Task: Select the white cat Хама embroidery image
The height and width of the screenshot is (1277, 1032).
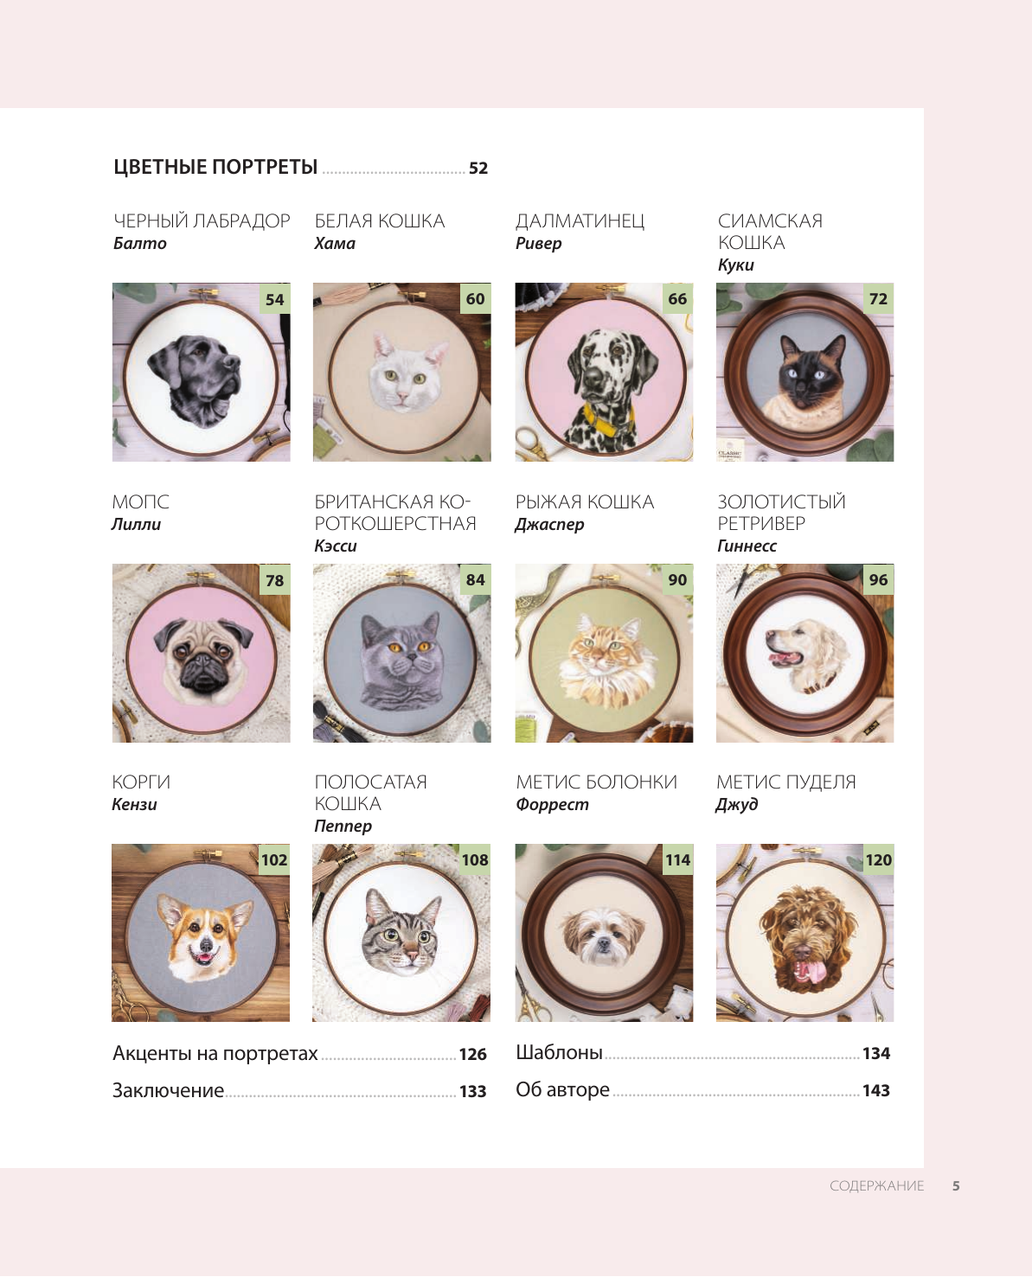Action: pos(401,372)
